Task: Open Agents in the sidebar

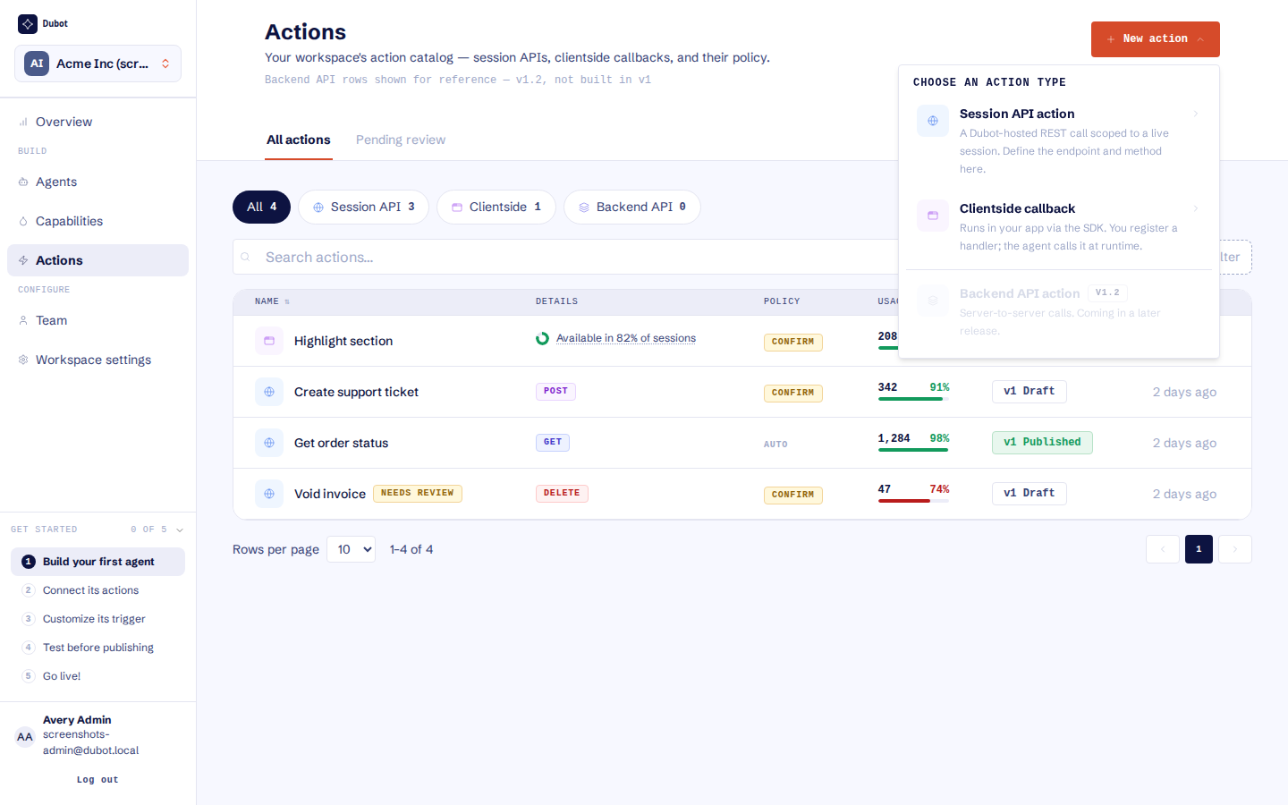Action: (98, 182)
